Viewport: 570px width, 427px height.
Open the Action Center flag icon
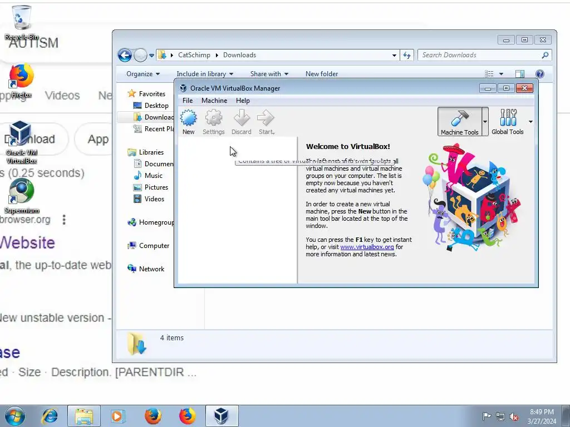pyautogui.click(x=487, y=416)
